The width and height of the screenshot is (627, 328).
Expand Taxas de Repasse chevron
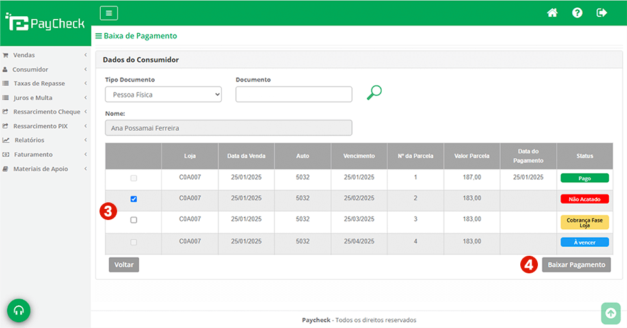pos(86,83)
